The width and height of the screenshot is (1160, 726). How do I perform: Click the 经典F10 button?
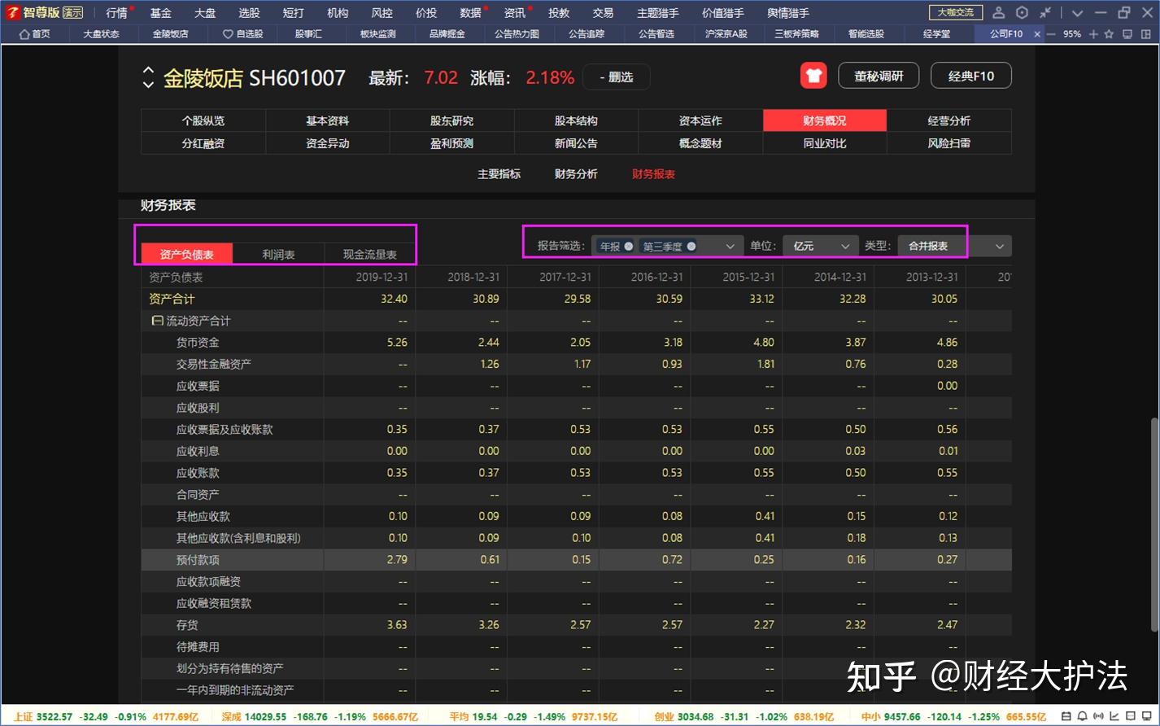pyautogui.click(x=970, y=75)
